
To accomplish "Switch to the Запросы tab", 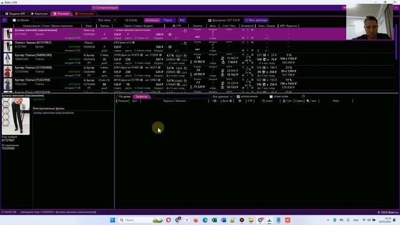I will tap(142, 97).
